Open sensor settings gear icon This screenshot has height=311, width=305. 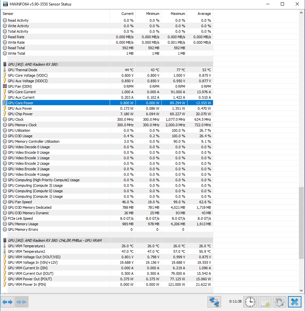click(x=279, y=302)
